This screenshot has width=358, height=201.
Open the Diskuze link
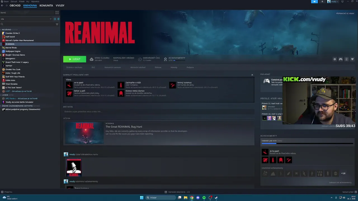pyautogui.click(x=158, y=67)
